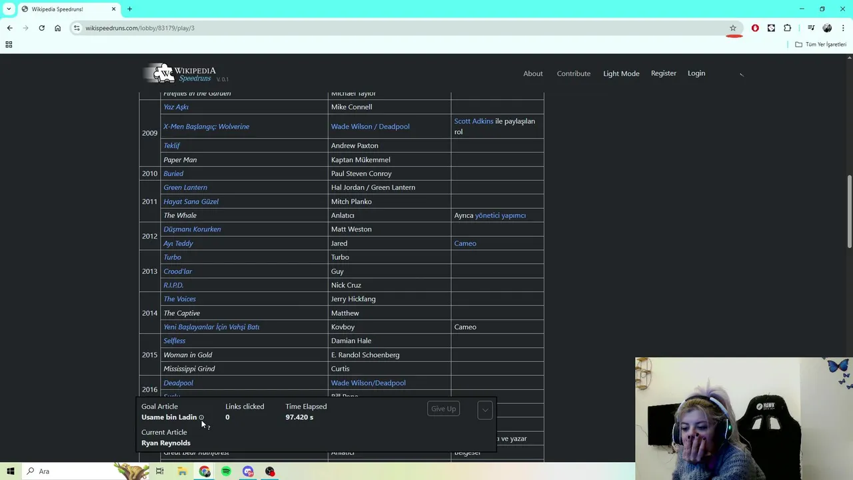Open the extensions puzzle piece menu
The width and height of the screenshot is (853, 480).
click(787, 28)
